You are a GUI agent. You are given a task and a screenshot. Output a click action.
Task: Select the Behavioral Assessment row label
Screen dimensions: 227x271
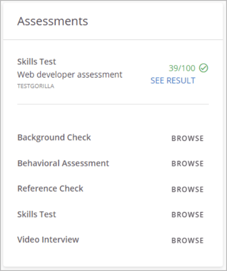click(x=63, y=163)
